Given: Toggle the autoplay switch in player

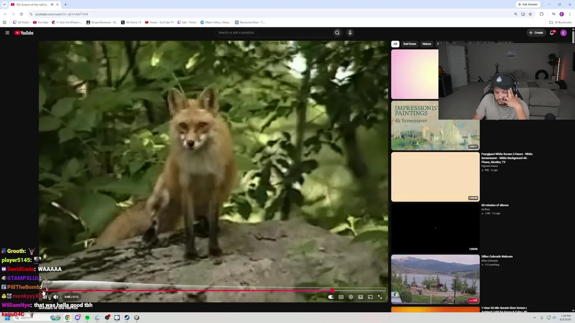Looking at the screenshot, I should pos(331,297).
